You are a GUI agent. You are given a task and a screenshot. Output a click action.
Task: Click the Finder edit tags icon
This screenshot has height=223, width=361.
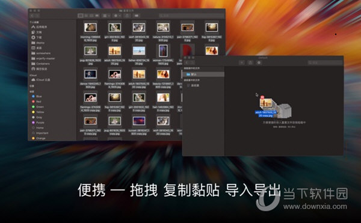137,16
